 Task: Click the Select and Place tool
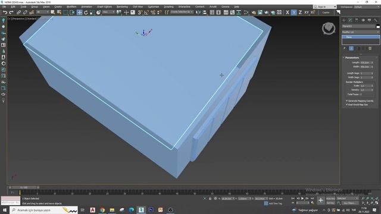click(x=98, y=12)
